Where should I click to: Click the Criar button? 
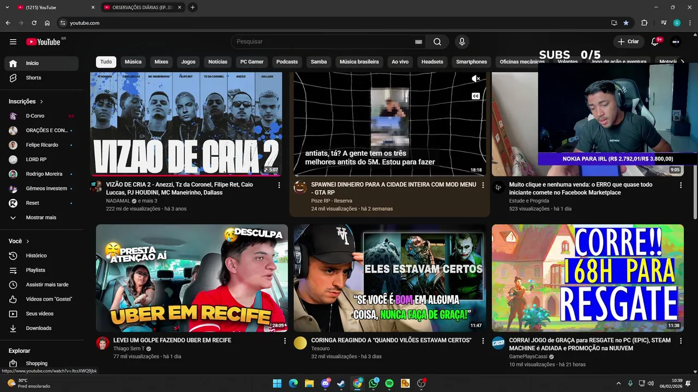click(x=628, y=42)
